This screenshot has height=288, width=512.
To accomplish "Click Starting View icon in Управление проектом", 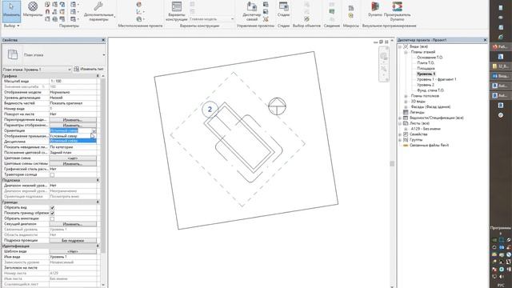I will tap(266, 19).
